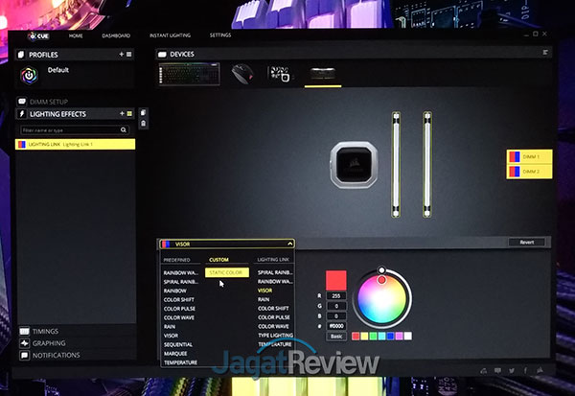This screenshot has width=575, height=396.
Task: Click the copy lighting effect icon
Action: click(x=143, y=113)
